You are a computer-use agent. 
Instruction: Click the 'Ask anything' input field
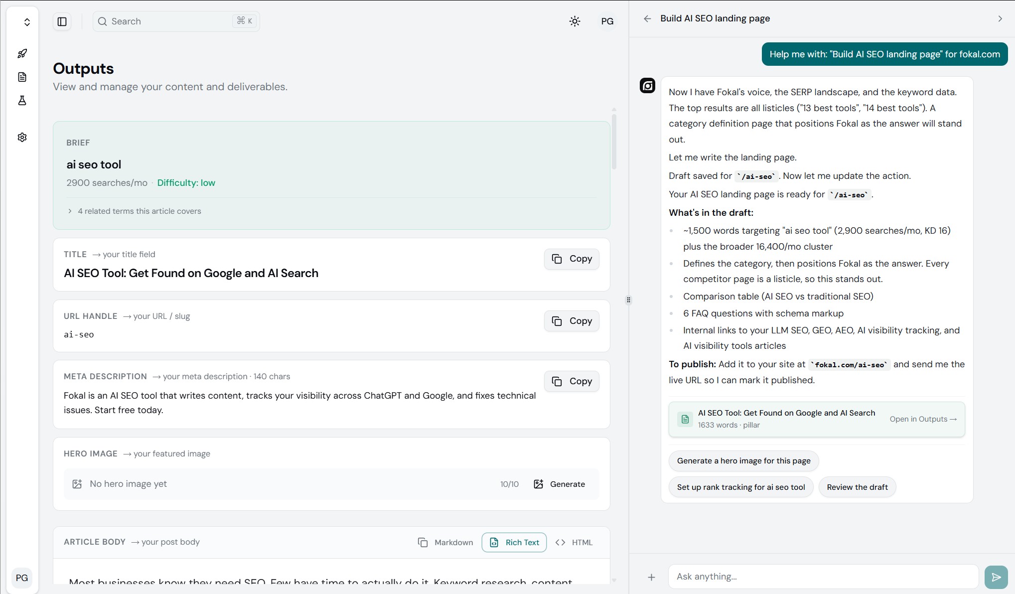pos(822,577)
